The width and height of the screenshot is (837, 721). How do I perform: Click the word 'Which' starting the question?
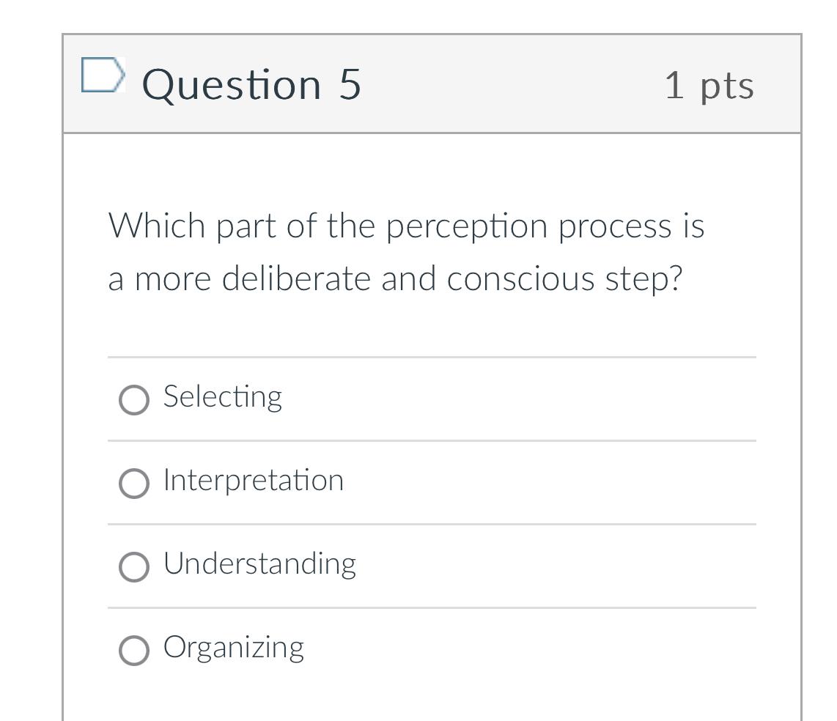pyautogui.click(x=157, y=225)
